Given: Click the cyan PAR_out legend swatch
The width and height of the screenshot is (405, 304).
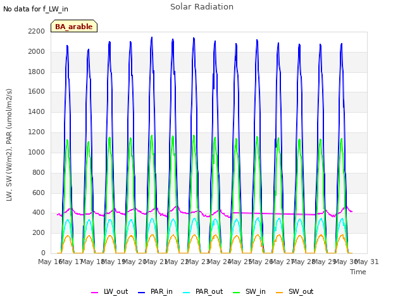Looking at the screenshot, I should [186, 293].
